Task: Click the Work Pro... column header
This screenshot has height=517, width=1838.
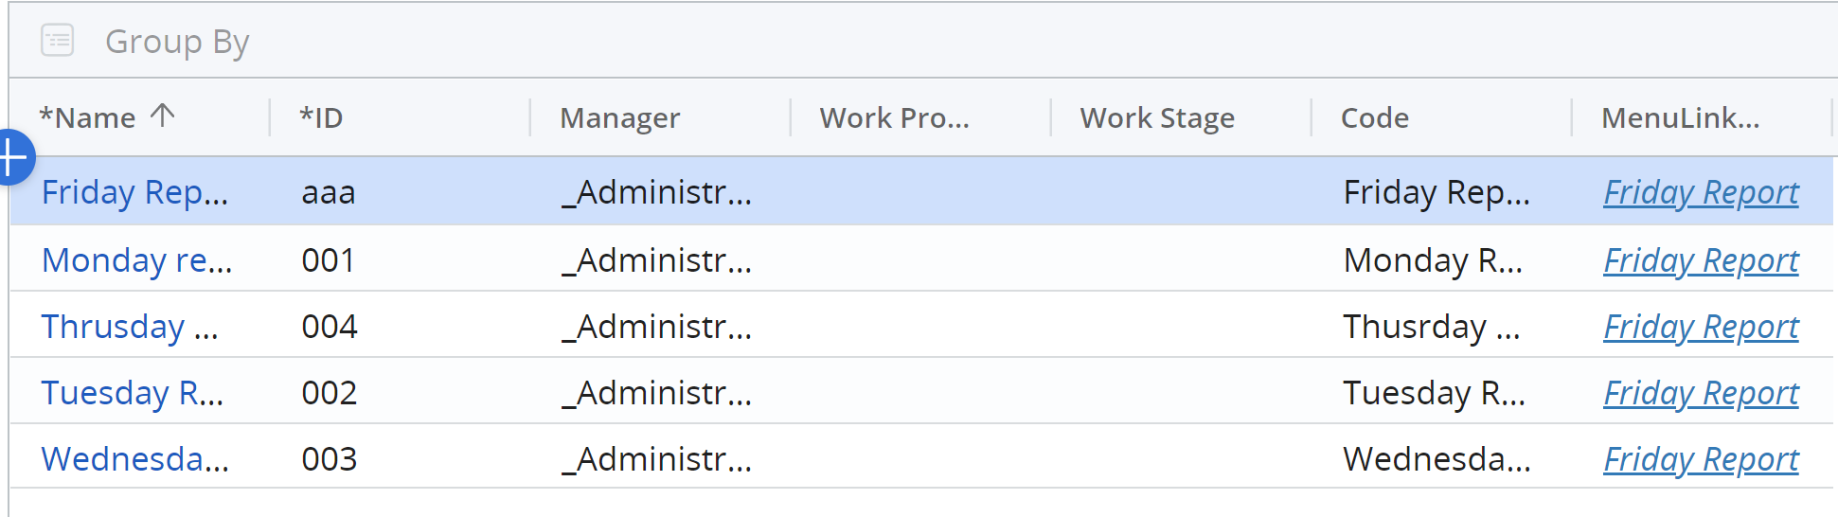Action: click(x=894, y=118)
